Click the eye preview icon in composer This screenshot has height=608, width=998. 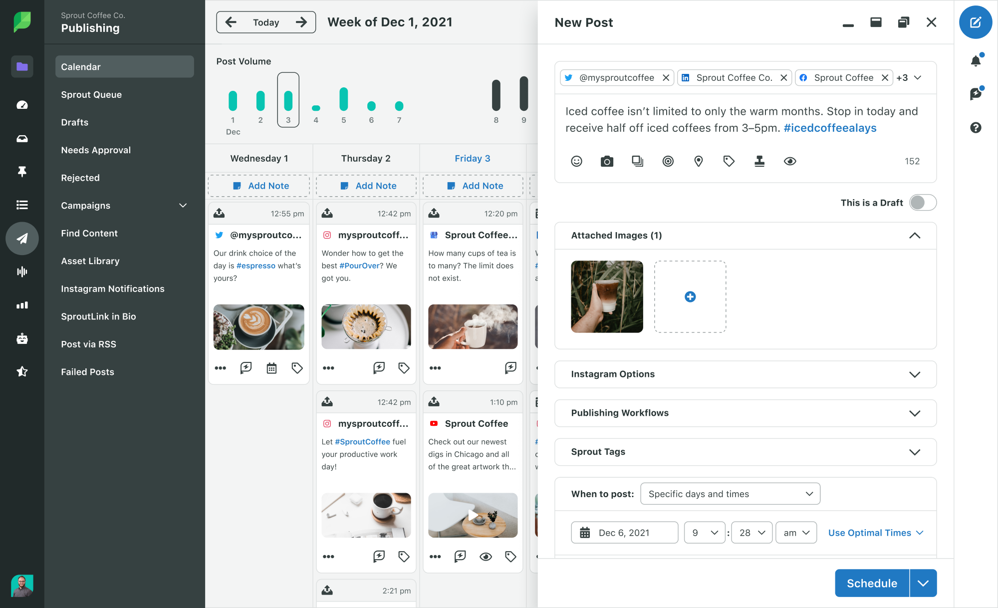click(790, 160)
